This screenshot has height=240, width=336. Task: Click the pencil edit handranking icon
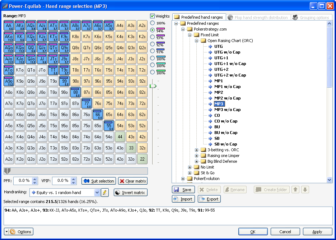tap(104, 192)
